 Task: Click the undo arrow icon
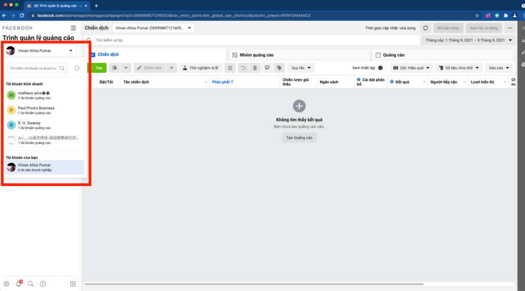click(x=244, y=68)
